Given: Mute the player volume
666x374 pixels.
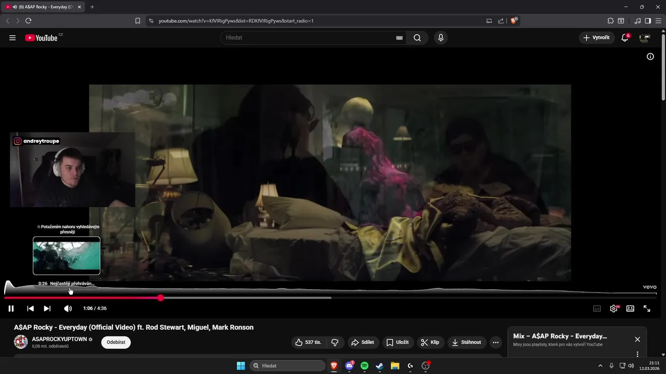Looking at the screenshot, I should coord(68,309).
